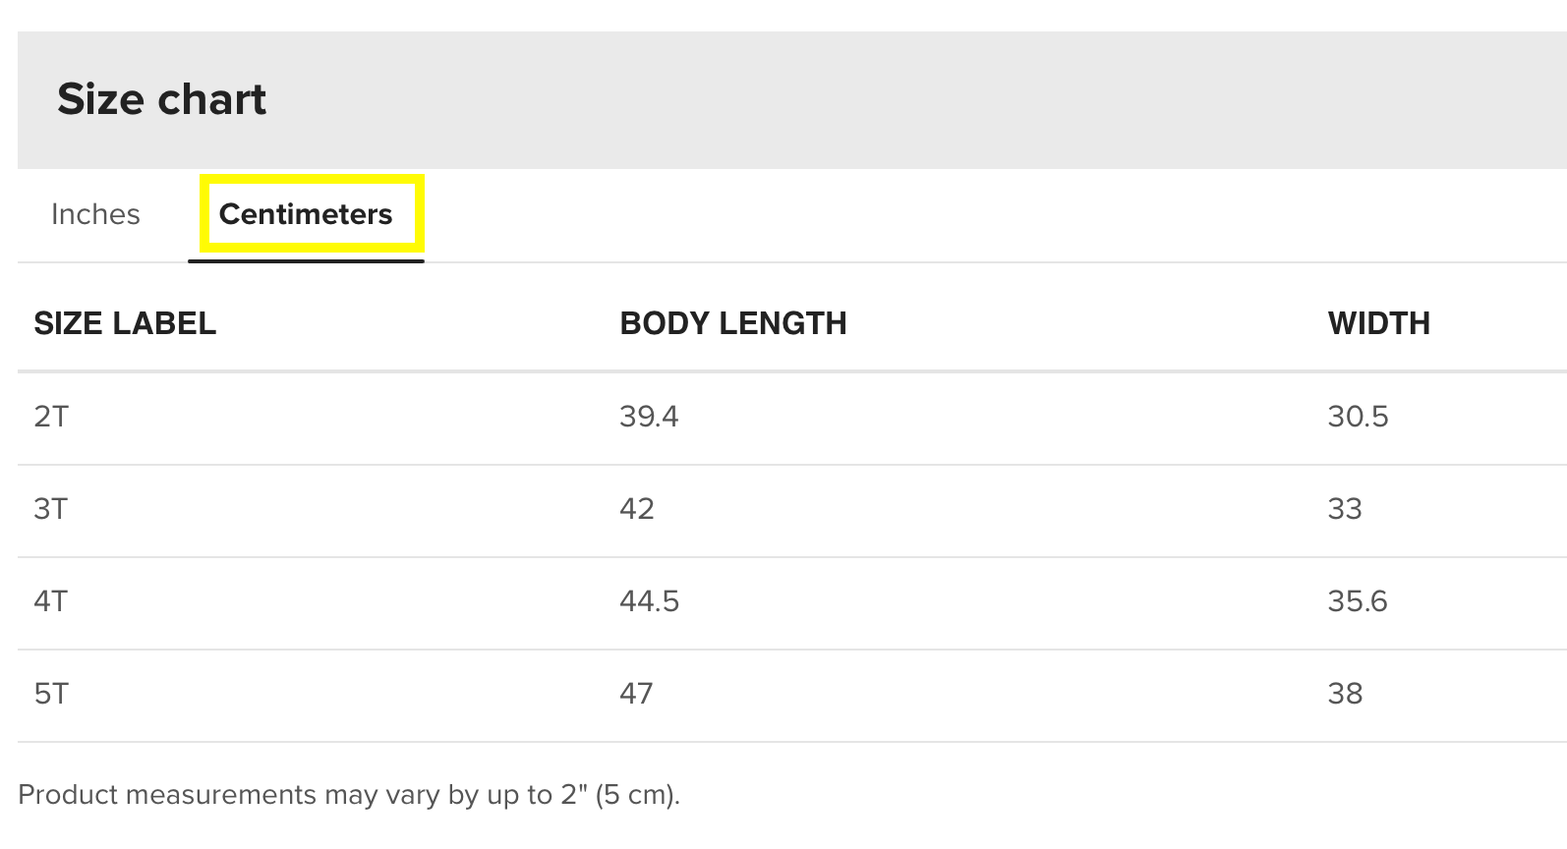Click the Size chart heading

[x=162, y=99]
